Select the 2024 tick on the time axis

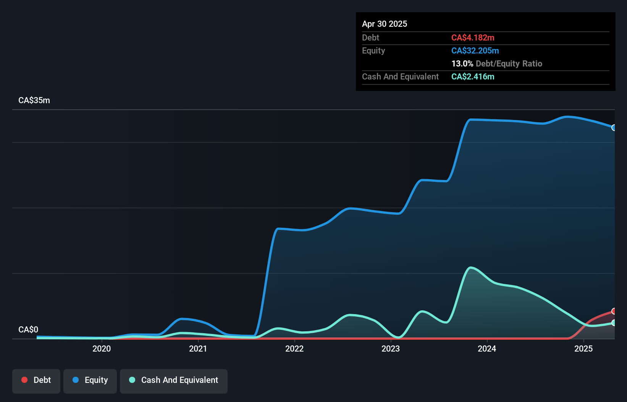(x=487, y=349)
